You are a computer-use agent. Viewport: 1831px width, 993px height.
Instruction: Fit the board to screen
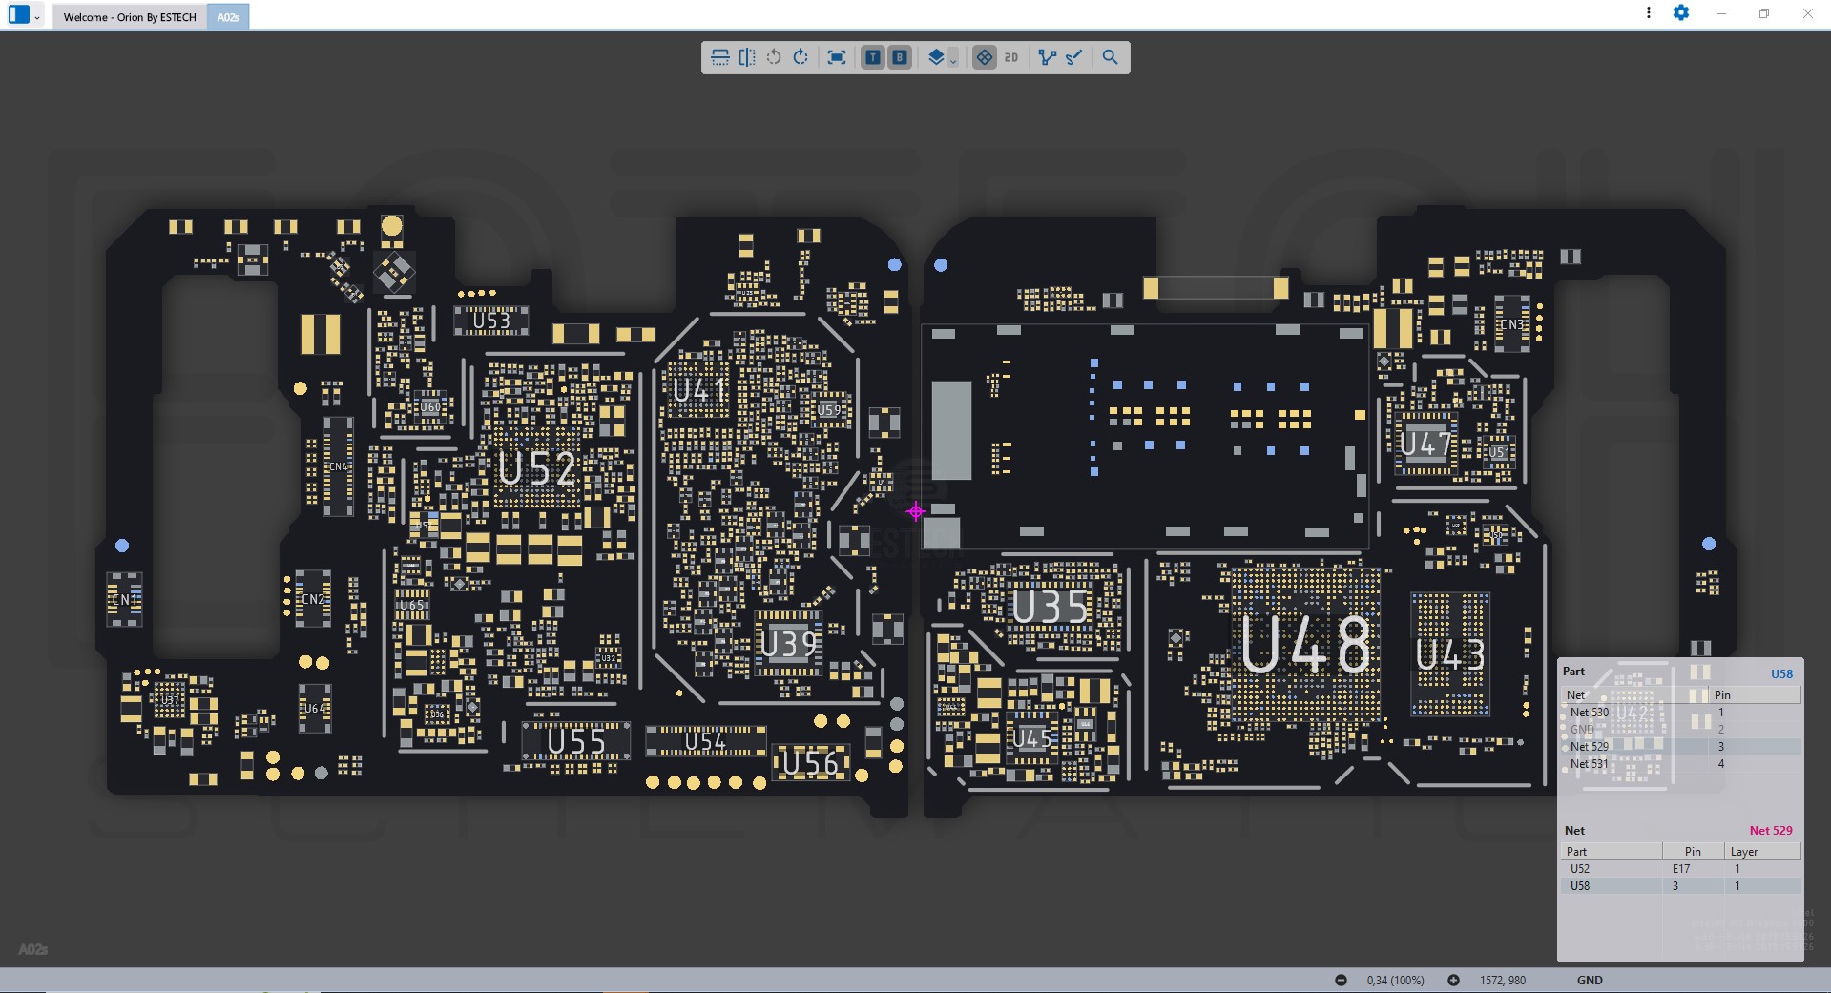coord(837,57)
